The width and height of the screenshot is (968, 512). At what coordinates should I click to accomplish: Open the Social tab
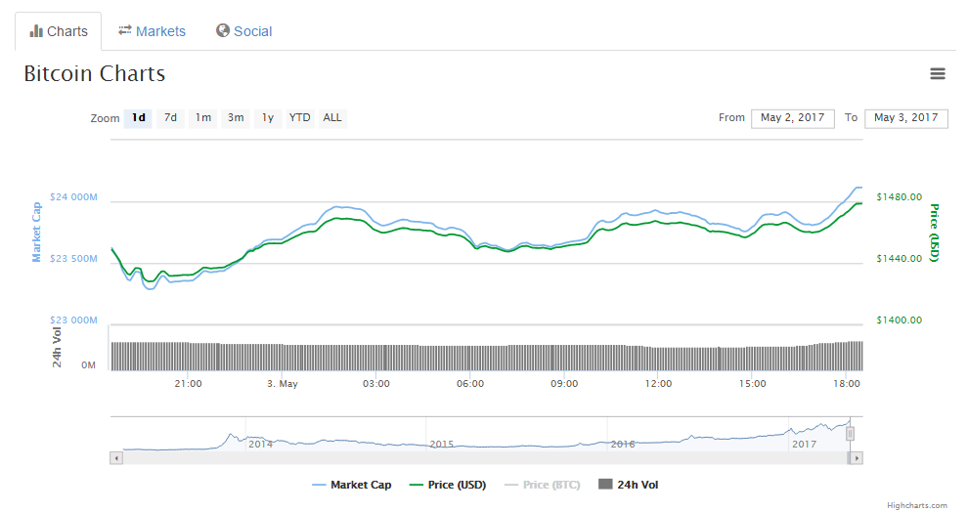[x=243, y=31]
